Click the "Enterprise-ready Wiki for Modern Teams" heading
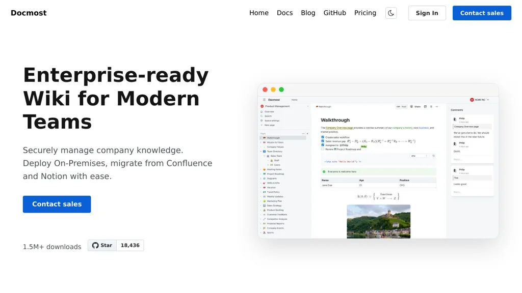The width and height of the screenshot is (522, 293). pos(116,98)
